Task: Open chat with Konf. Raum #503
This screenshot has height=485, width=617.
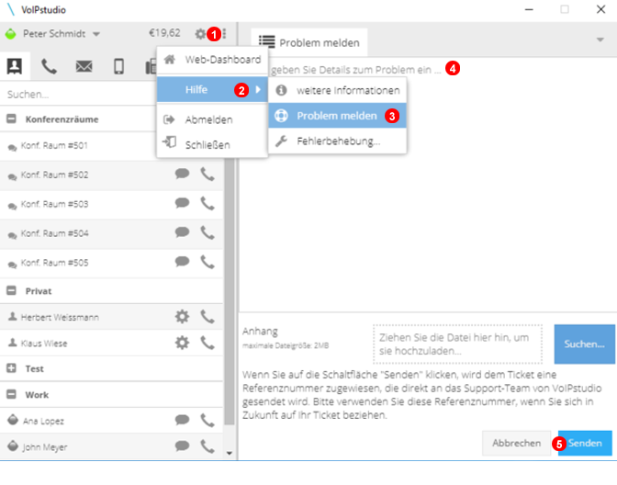Action: [182, 203]
